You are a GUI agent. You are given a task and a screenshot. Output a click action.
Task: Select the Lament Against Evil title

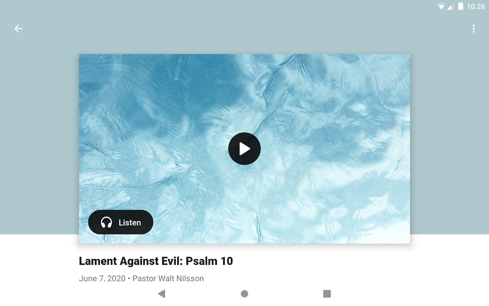pos(156,261)
